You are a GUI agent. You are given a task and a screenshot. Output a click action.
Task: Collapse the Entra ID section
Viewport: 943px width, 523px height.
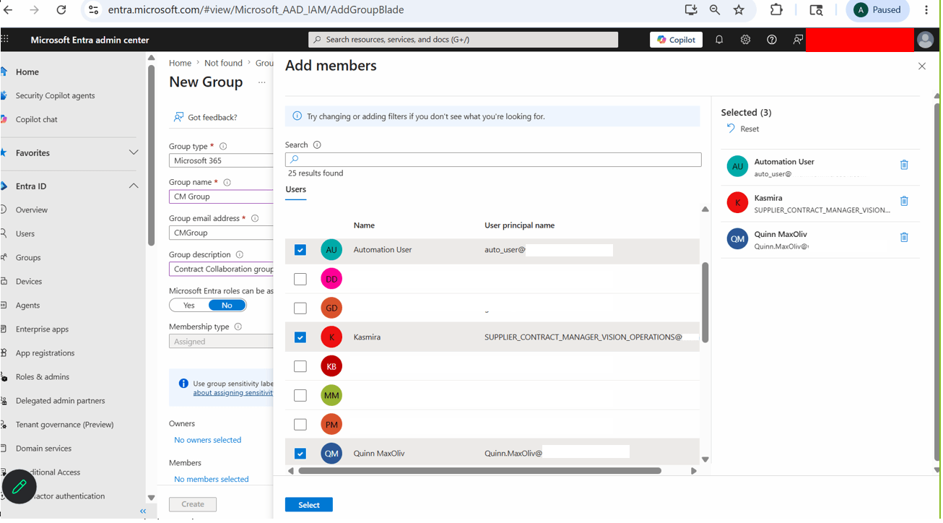[x=134, y=186]
